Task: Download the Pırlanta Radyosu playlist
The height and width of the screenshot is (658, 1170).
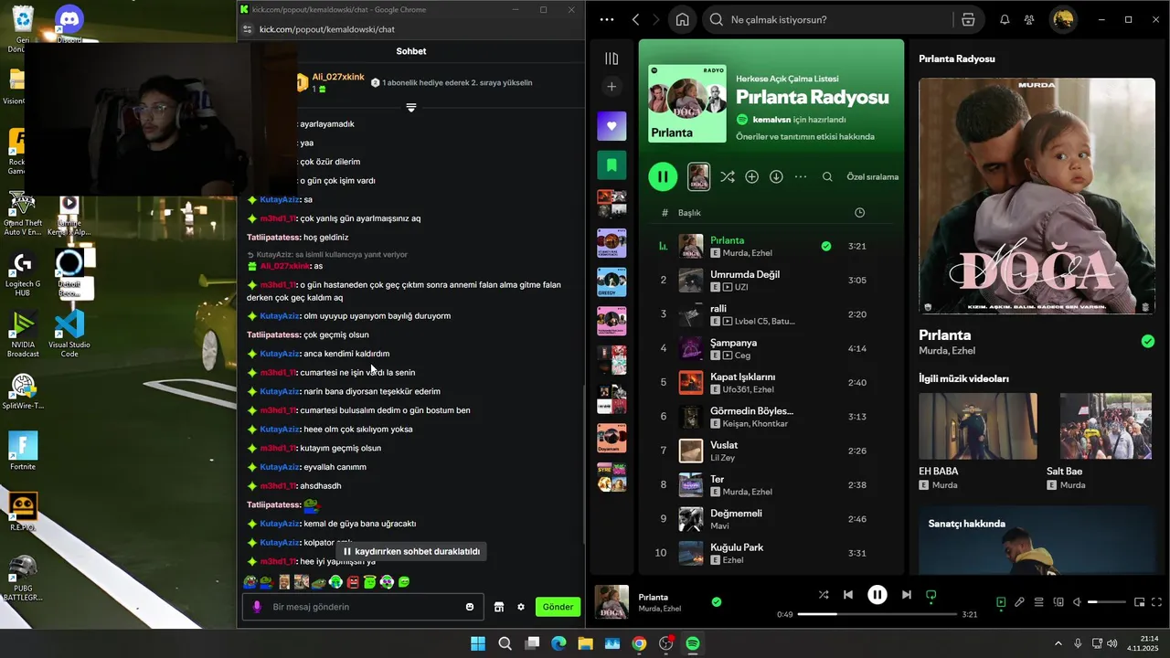Action: pos(776,177)
